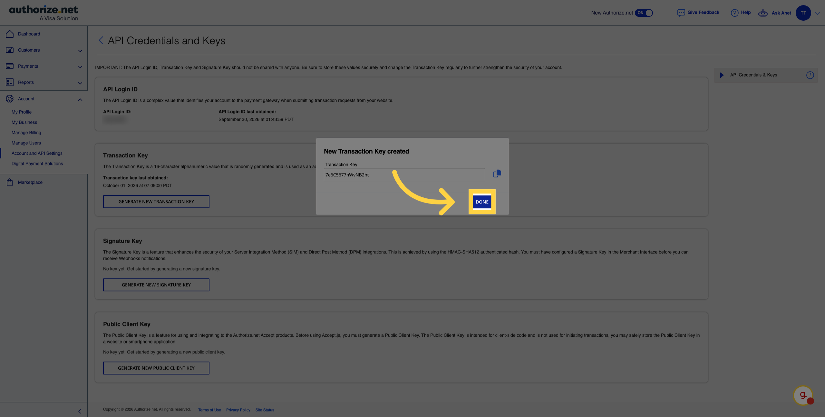Click the info icon in help panel
This screenshot has width=825, height=417.
(810, 75)
